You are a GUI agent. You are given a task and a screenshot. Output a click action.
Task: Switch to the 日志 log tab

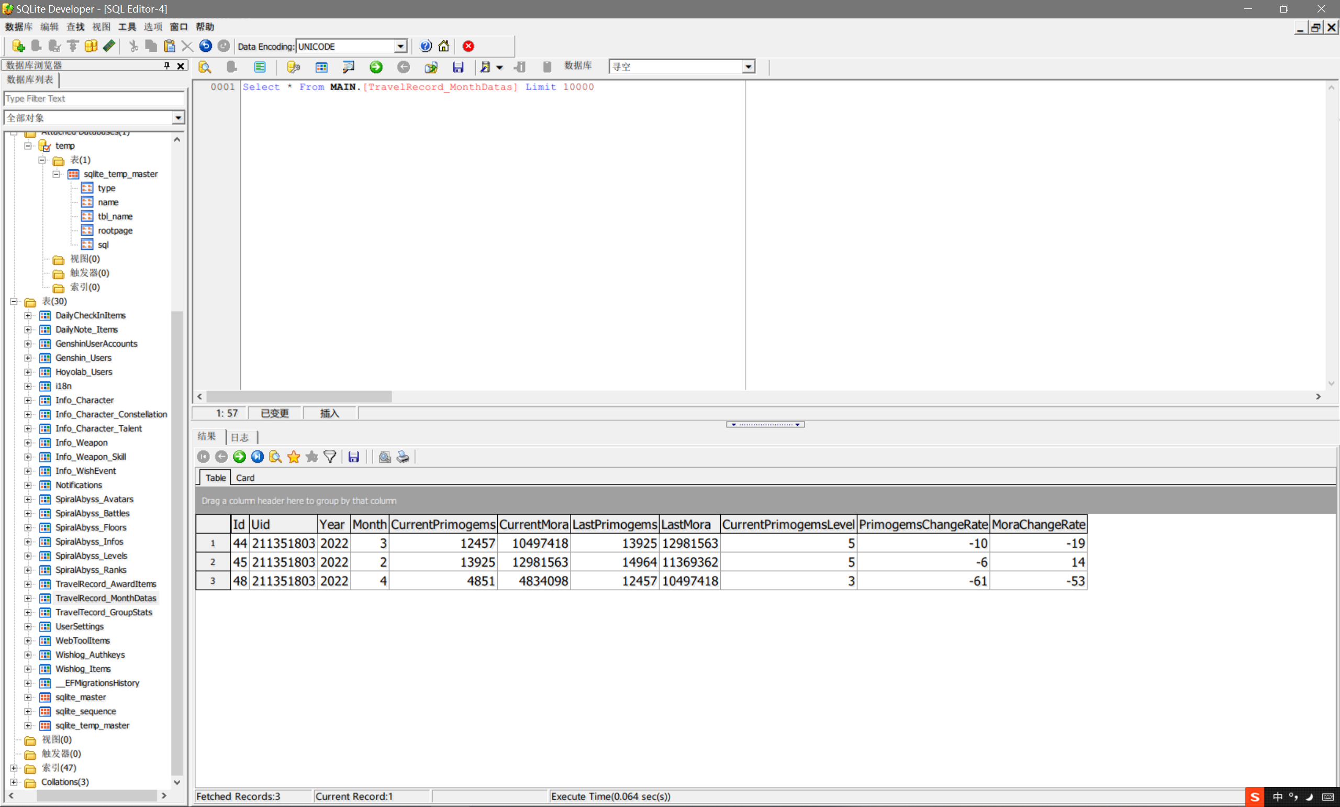(x=240, y=437)
